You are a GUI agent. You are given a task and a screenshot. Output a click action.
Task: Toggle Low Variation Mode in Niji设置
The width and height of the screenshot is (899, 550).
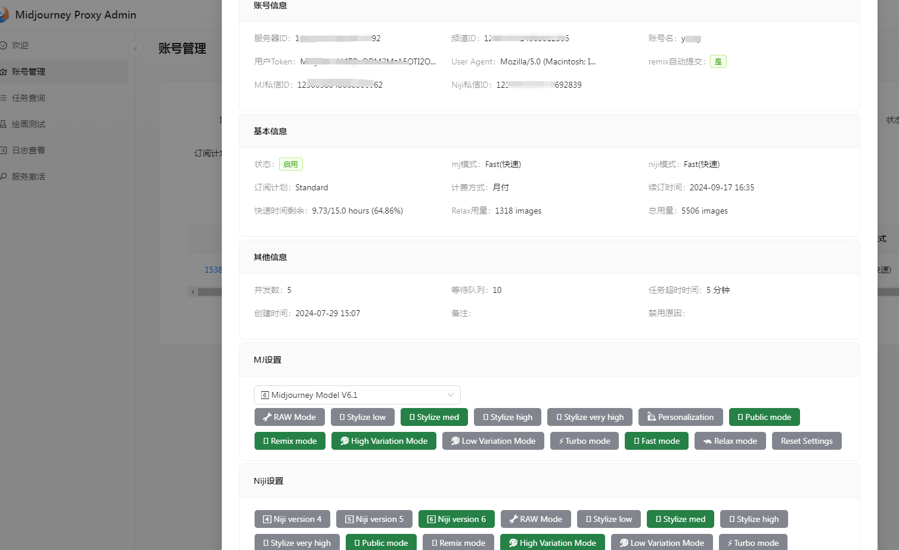pyautogui.click(x=662, y=542)
